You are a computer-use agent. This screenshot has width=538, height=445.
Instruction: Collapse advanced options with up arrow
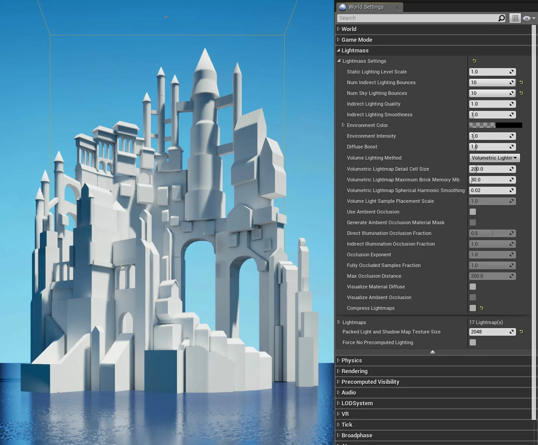point(433,352)
